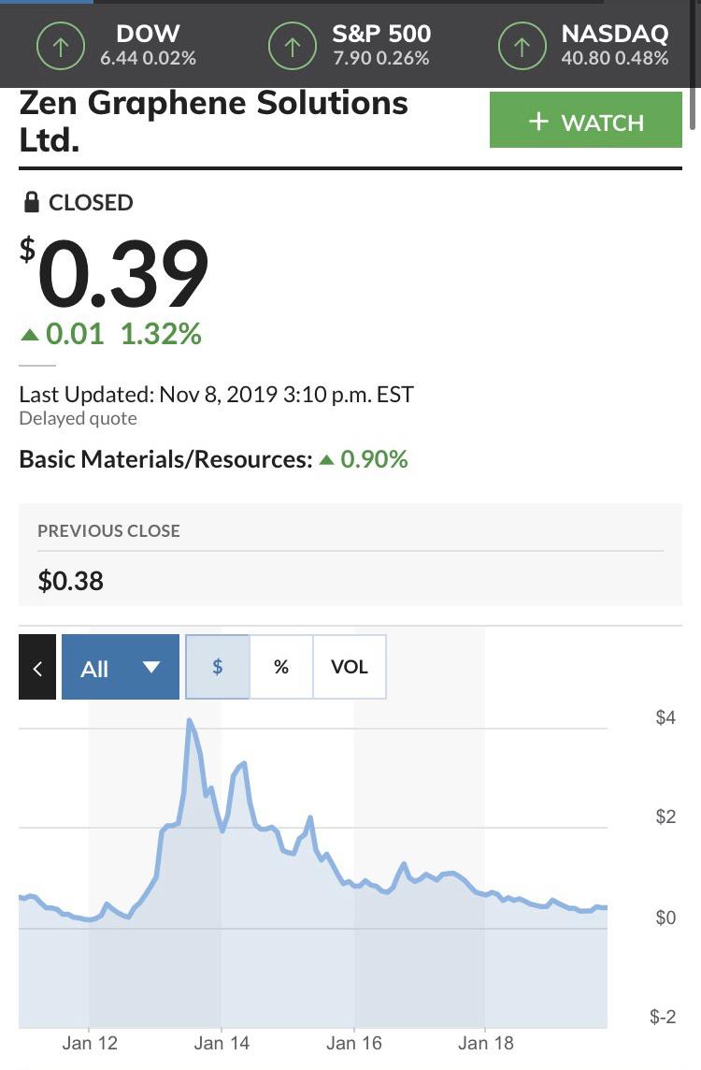Switch chart to % change mode
The image size is (701, 1070).
tap(281, 667)
